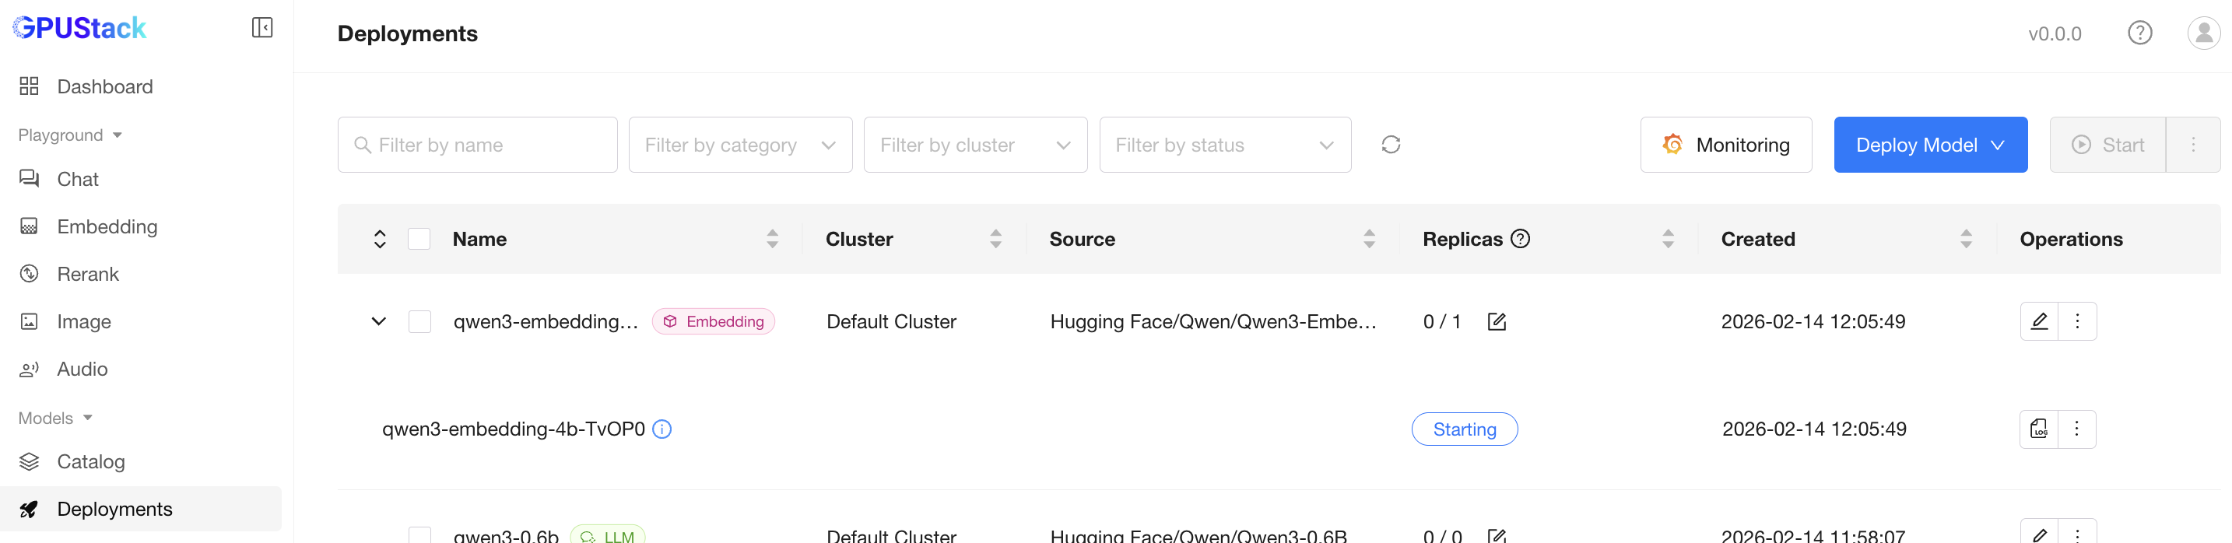The width and height of the screenshot is (2232, 543).
Task: View logs for qwen3-embedding-4b-TvOP0 instance
Action: pyautogui.click(x=2039, y=429)
